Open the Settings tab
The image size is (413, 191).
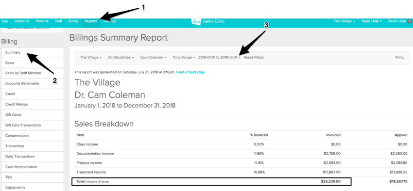110,21
